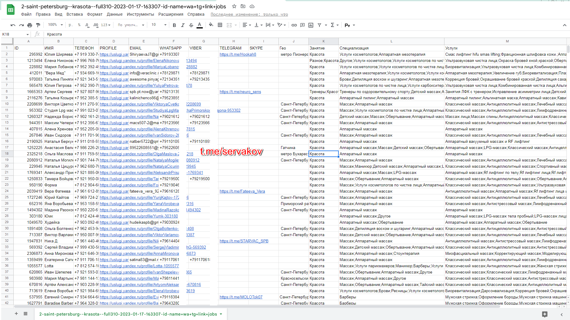Open the ElenaNikonova profile link
The width and height of the screenshot is (570, 320).
point(139,60)
